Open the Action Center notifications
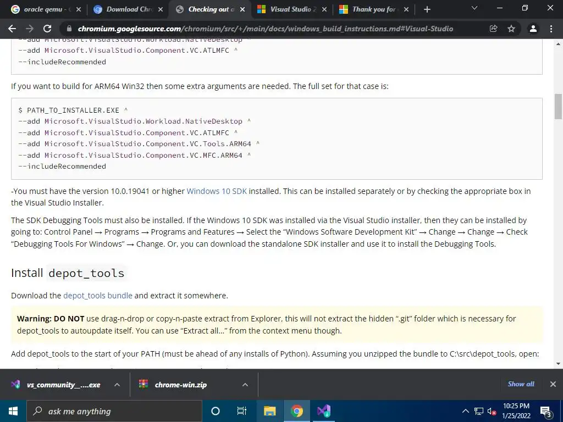Screen dimensions: 563x422 545,411
